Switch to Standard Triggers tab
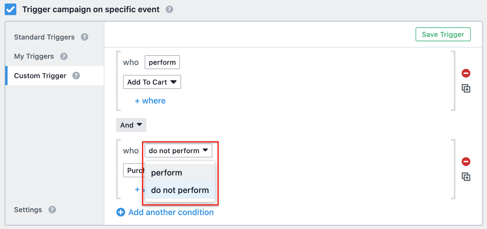Screen dimensions: 487x229 coord(44,37)
